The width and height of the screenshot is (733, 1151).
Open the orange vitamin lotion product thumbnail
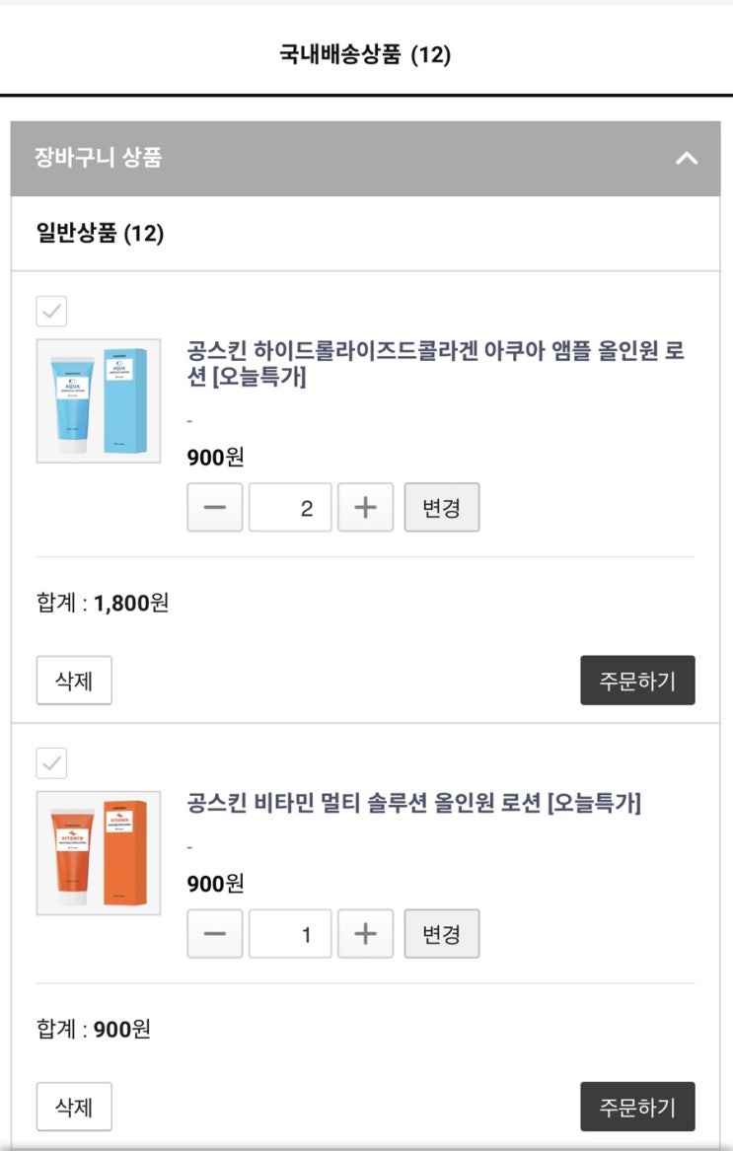coord(99,853)
